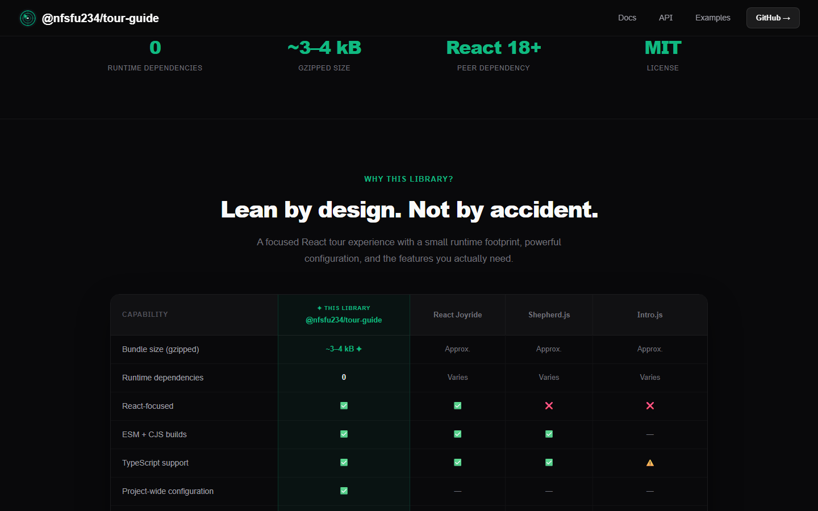The width and height of the screenshot is (818, 511).
Task: Click the warning triangle for Intro.js TypeScript support
Action: (650, 463)
